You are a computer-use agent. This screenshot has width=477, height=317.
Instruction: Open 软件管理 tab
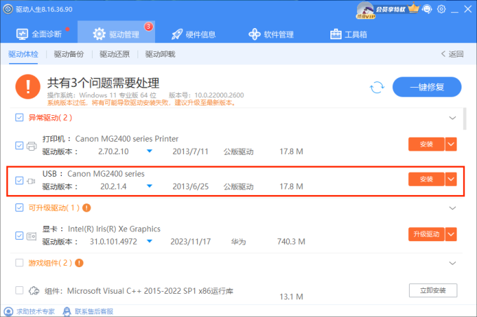271,34
